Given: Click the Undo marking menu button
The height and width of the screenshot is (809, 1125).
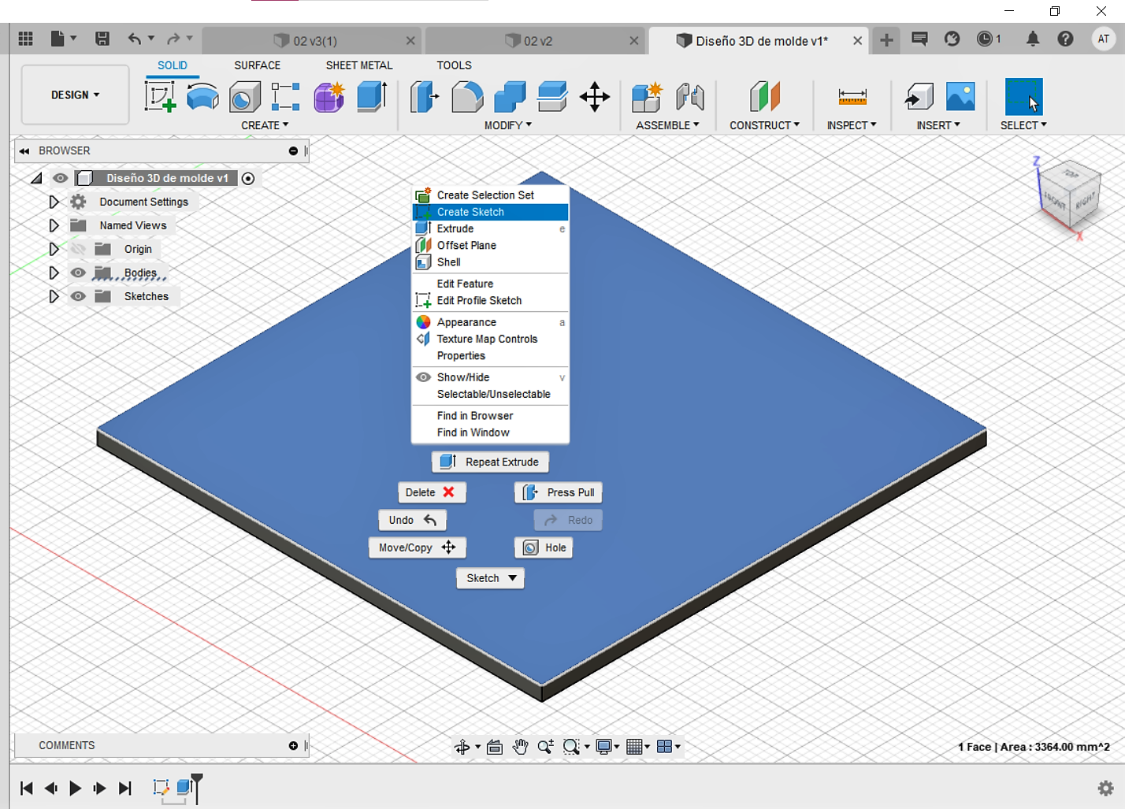Looking at the screenshot, I should (413, 520).
